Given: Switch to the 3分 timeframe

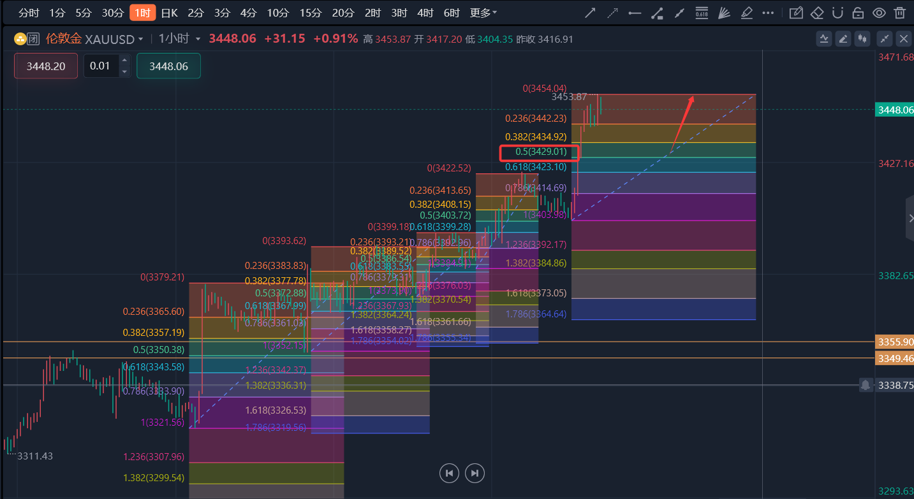Looking at the screenshot, I should coord(222,13).
